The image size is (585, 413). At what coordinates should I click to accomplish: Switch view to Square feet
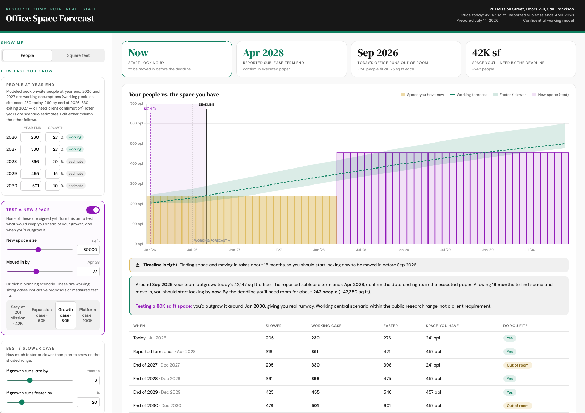pos(78,55)
